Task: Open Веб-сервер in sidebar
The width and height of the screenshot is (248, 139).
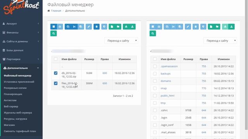Action: [x=11, y=107]
